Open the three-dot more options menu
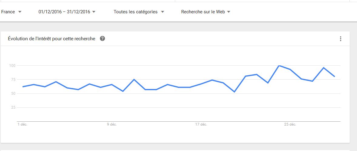Screen dimensions: 357x151 click(341, 39)
